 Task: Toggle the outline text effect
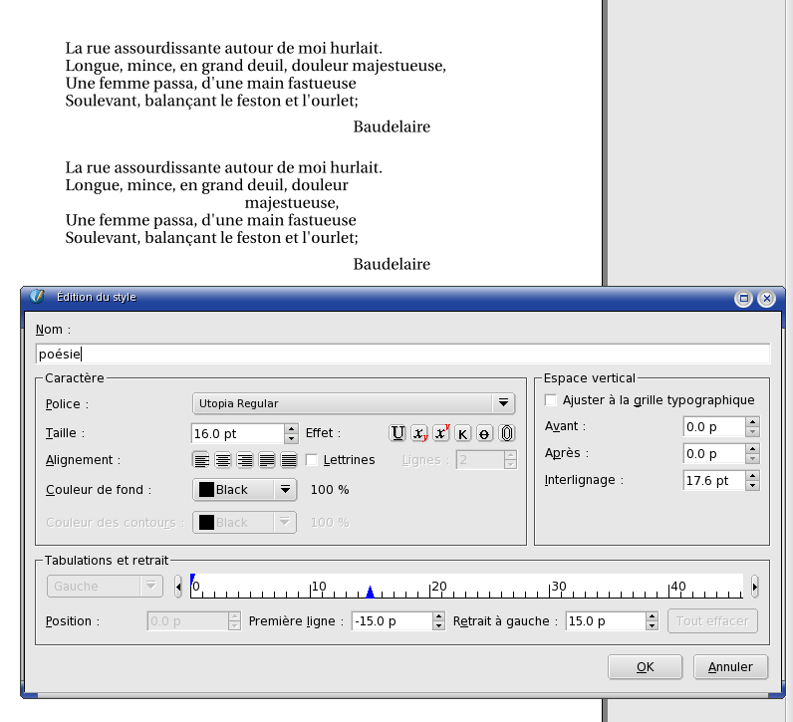[506, 433]
